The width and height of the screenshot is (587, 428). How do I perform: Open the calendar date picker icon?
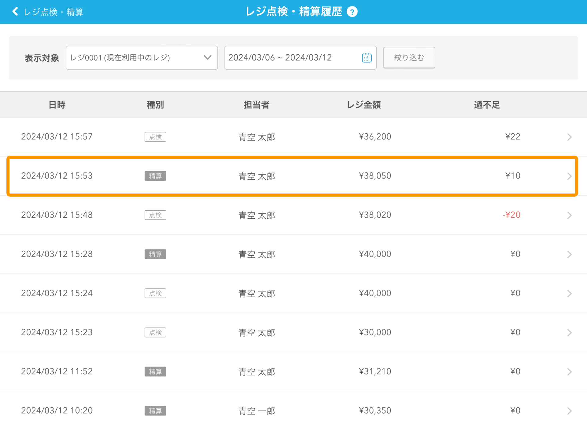367,57
